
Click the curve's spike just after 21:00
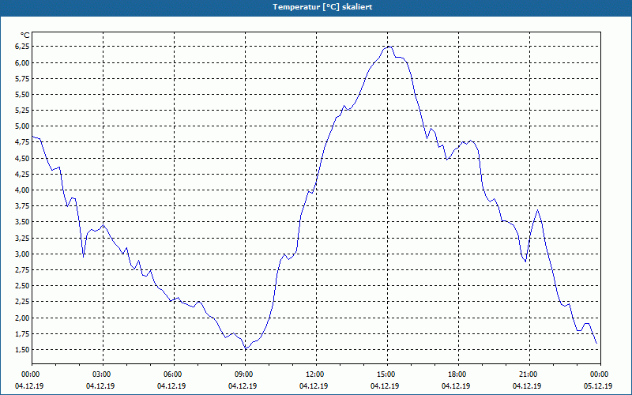537,210
